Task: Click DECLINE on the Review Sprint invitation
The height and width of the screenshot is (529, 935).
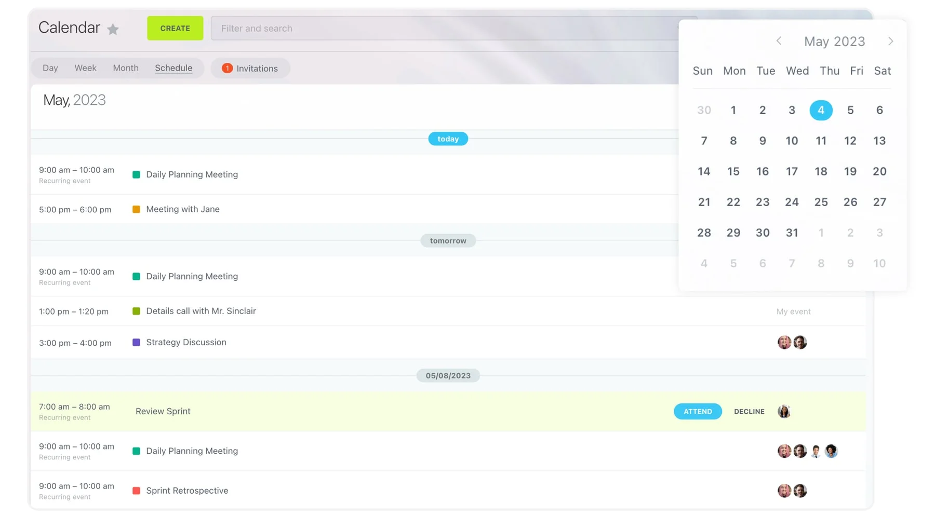Action: (749, 411)
